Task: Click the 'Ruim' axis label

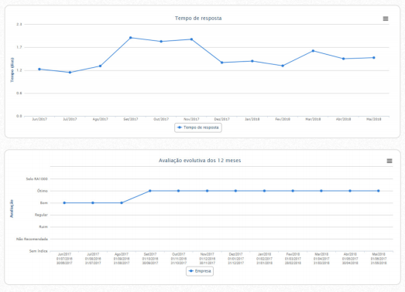Action: 43,227
